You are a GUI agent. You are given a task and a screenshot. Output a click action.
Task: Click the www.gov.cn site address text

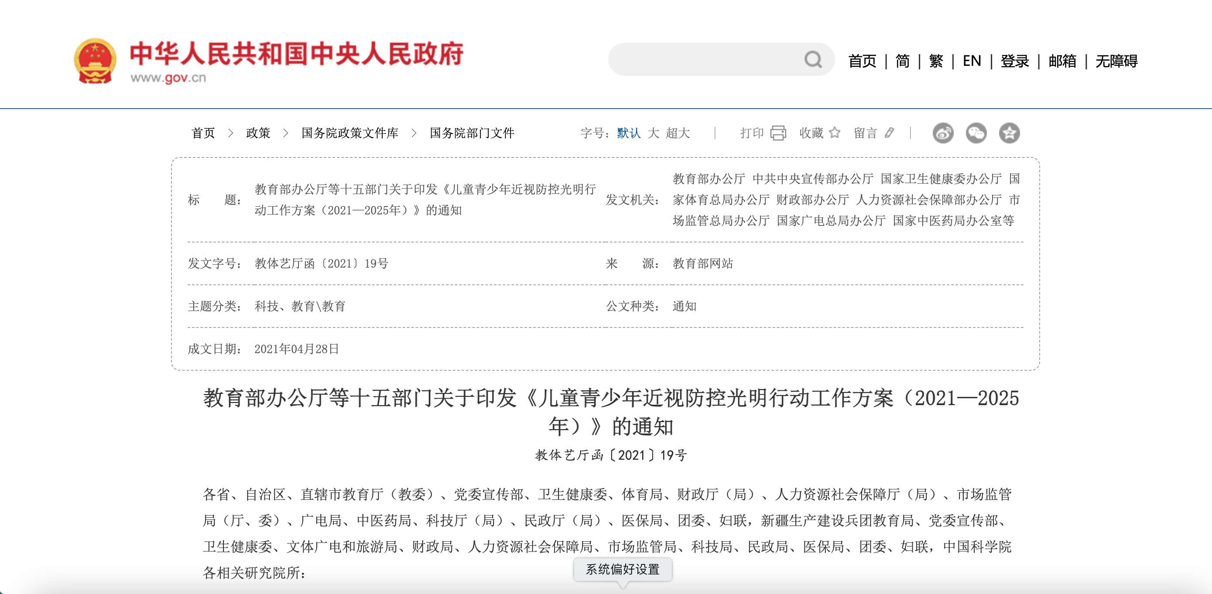168,78
